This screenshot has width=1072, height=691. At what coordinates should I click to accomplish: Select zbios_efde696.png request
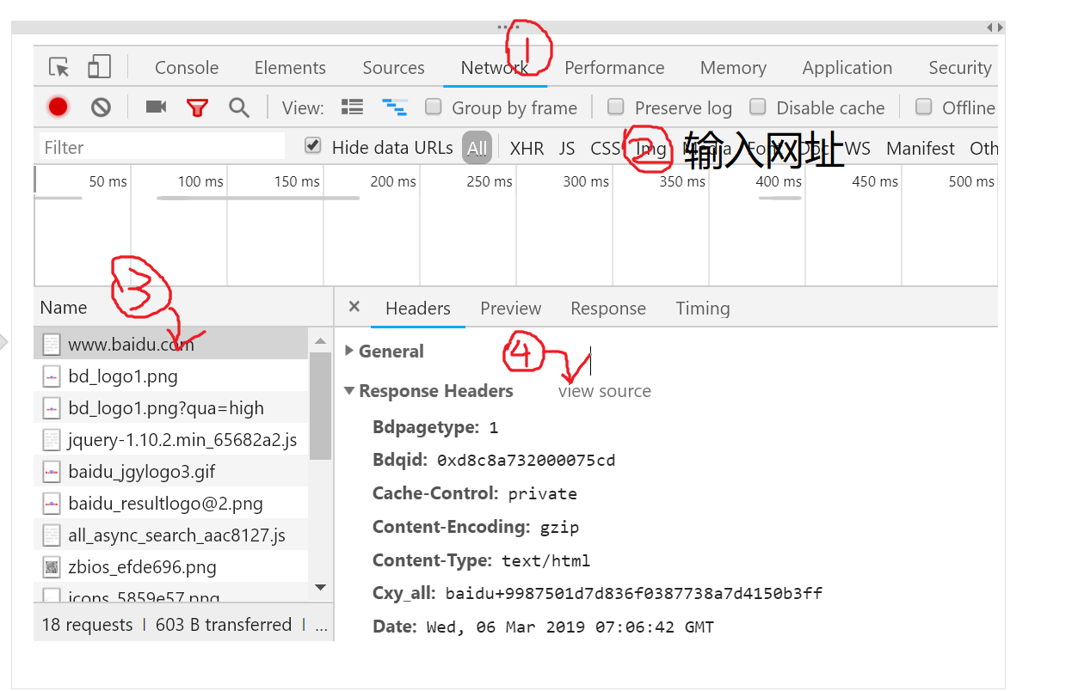point(171,567)
